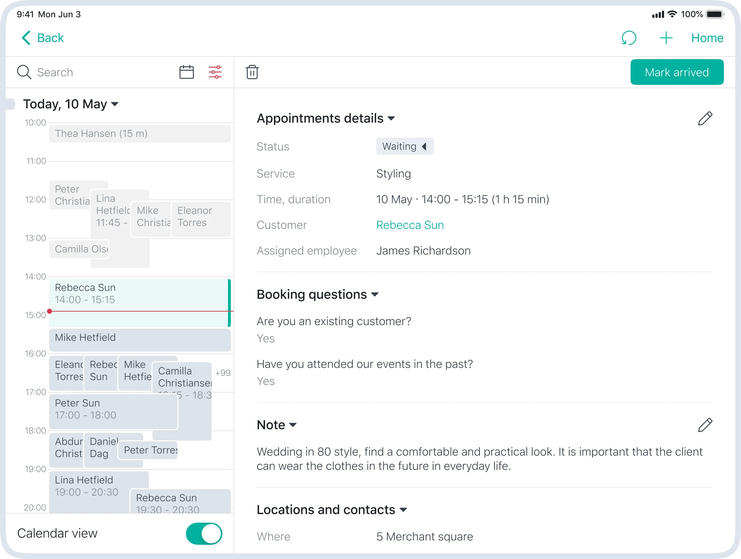The image size is (741, 559).
Task: Tap the refresh icon in top bar
Action: (x=629, y=38)
